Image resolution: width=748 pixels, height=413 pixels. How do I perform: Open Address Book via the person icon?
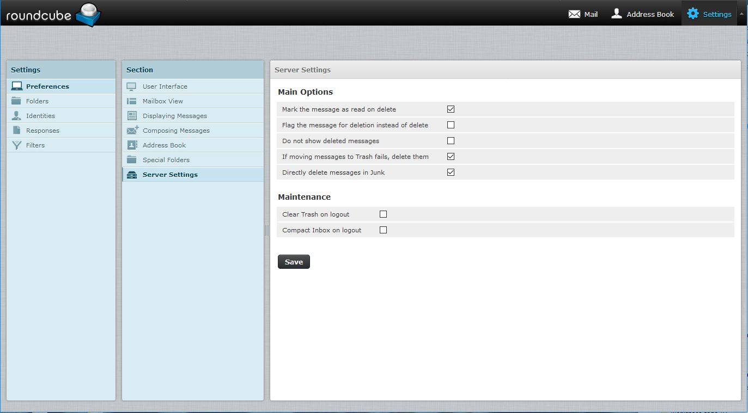point(616,14)
